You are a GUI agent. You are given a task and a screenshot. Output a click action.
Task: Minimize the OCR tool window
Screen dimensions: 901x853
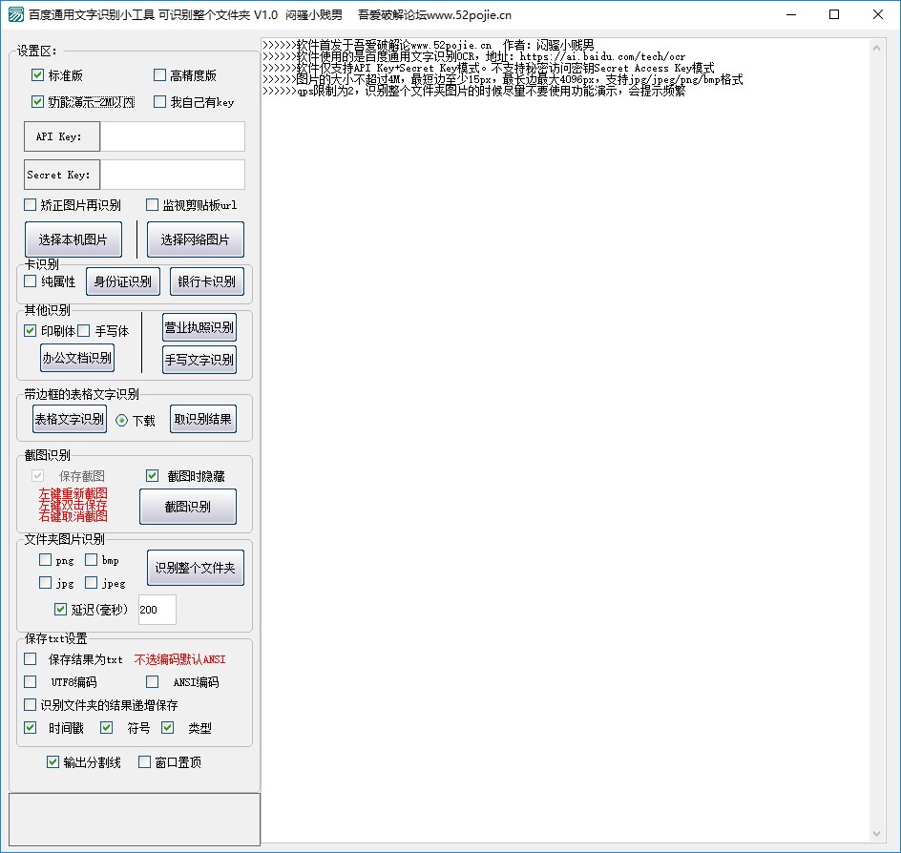click(x=791, y=14)
